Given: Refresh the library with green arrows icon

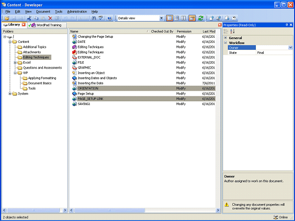Looking at the screenshot, I should (201, 18).
